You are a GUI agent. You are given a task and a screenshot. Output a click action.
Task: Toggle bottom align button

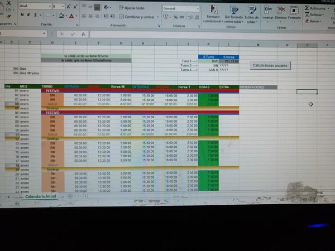(97, 7)
